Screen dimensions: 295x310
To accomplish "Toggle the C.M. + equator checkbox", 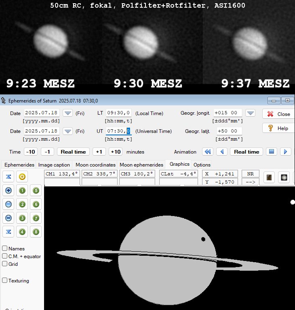I will 5,256.
